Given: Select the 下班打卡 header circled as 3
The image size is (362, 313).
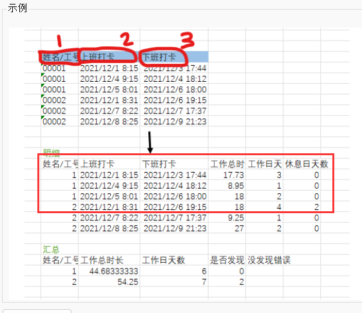Looking at the screenshot, I should click(159, 57).
